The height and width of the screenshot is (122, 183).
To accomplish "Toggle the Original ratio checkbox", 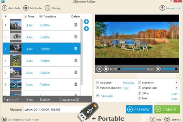I will point(177,88).
